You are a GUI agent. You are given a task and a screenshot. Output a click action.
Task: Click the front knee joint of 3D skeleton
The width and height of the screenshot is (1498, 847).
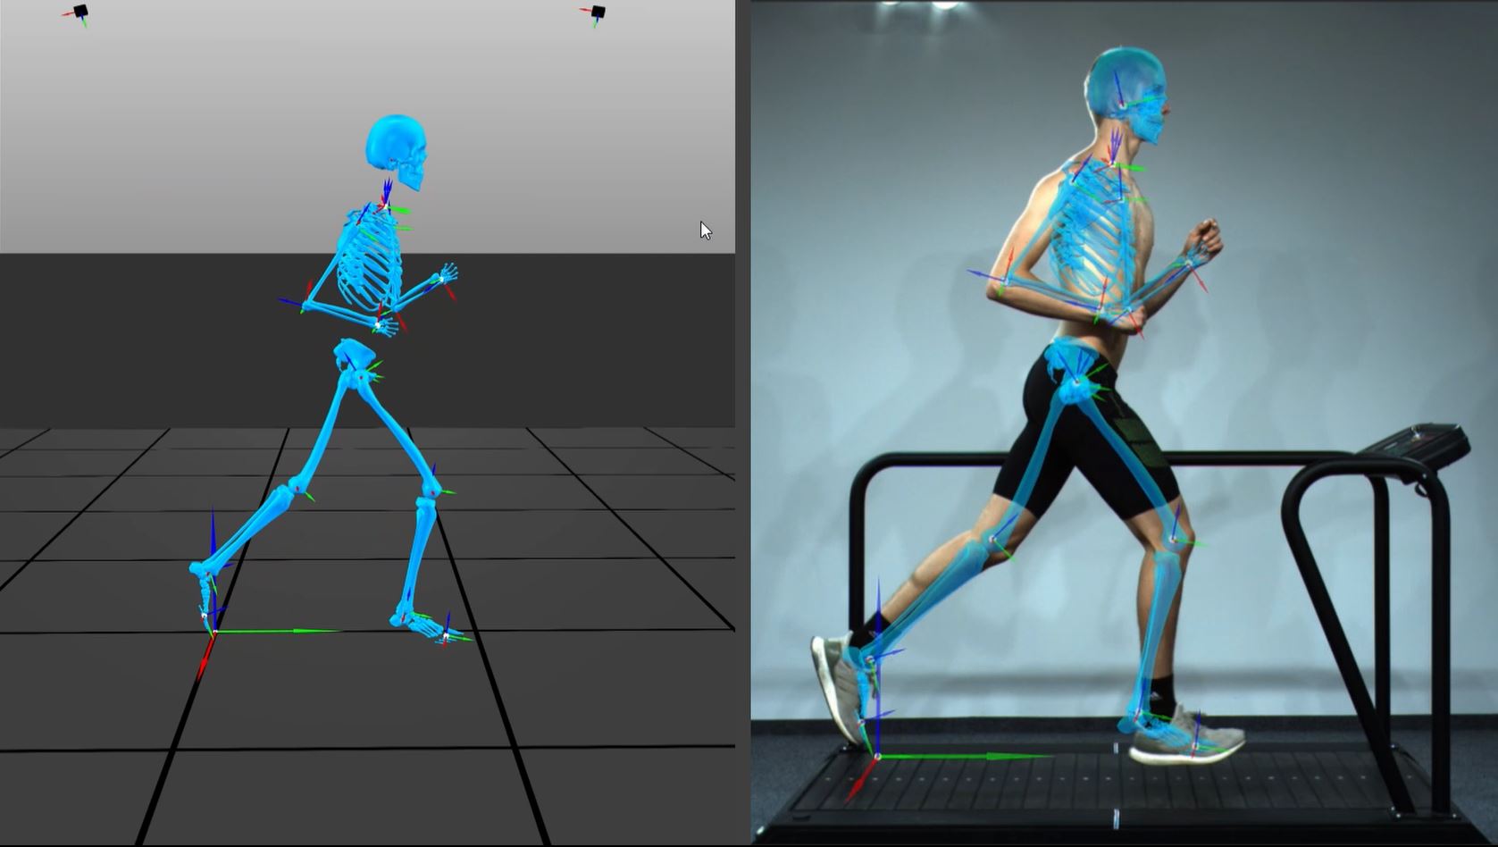click(431, 492)
